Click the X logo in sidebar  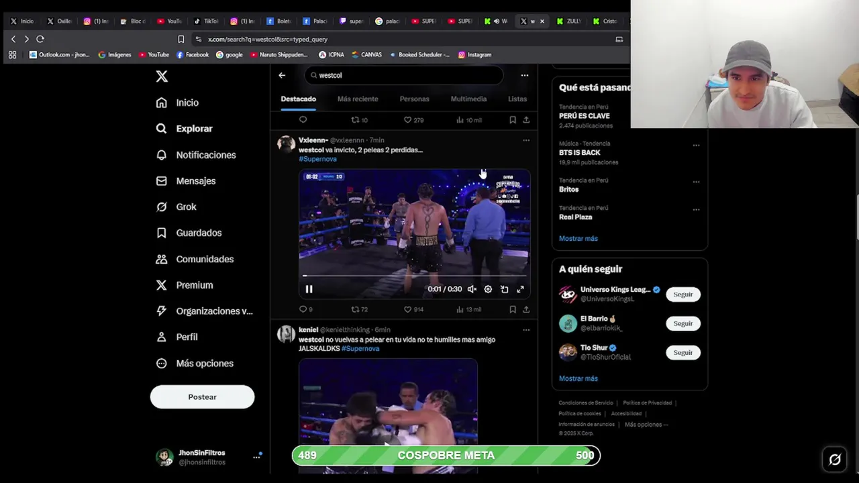(x=162, y=76)
